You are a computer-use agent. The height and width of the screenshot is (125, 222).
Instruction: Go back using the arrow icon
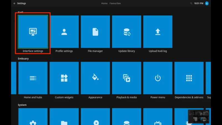click(14, 3)
